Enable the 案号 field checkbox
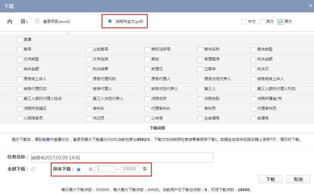Viewport: 314px width, 194px height. (x=19, y=49)
